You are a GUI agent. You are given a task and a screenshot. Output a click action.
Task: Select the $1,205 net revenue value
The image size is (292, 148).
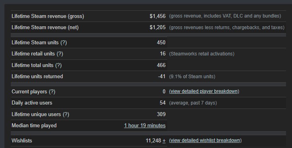[x=158, y=28]
